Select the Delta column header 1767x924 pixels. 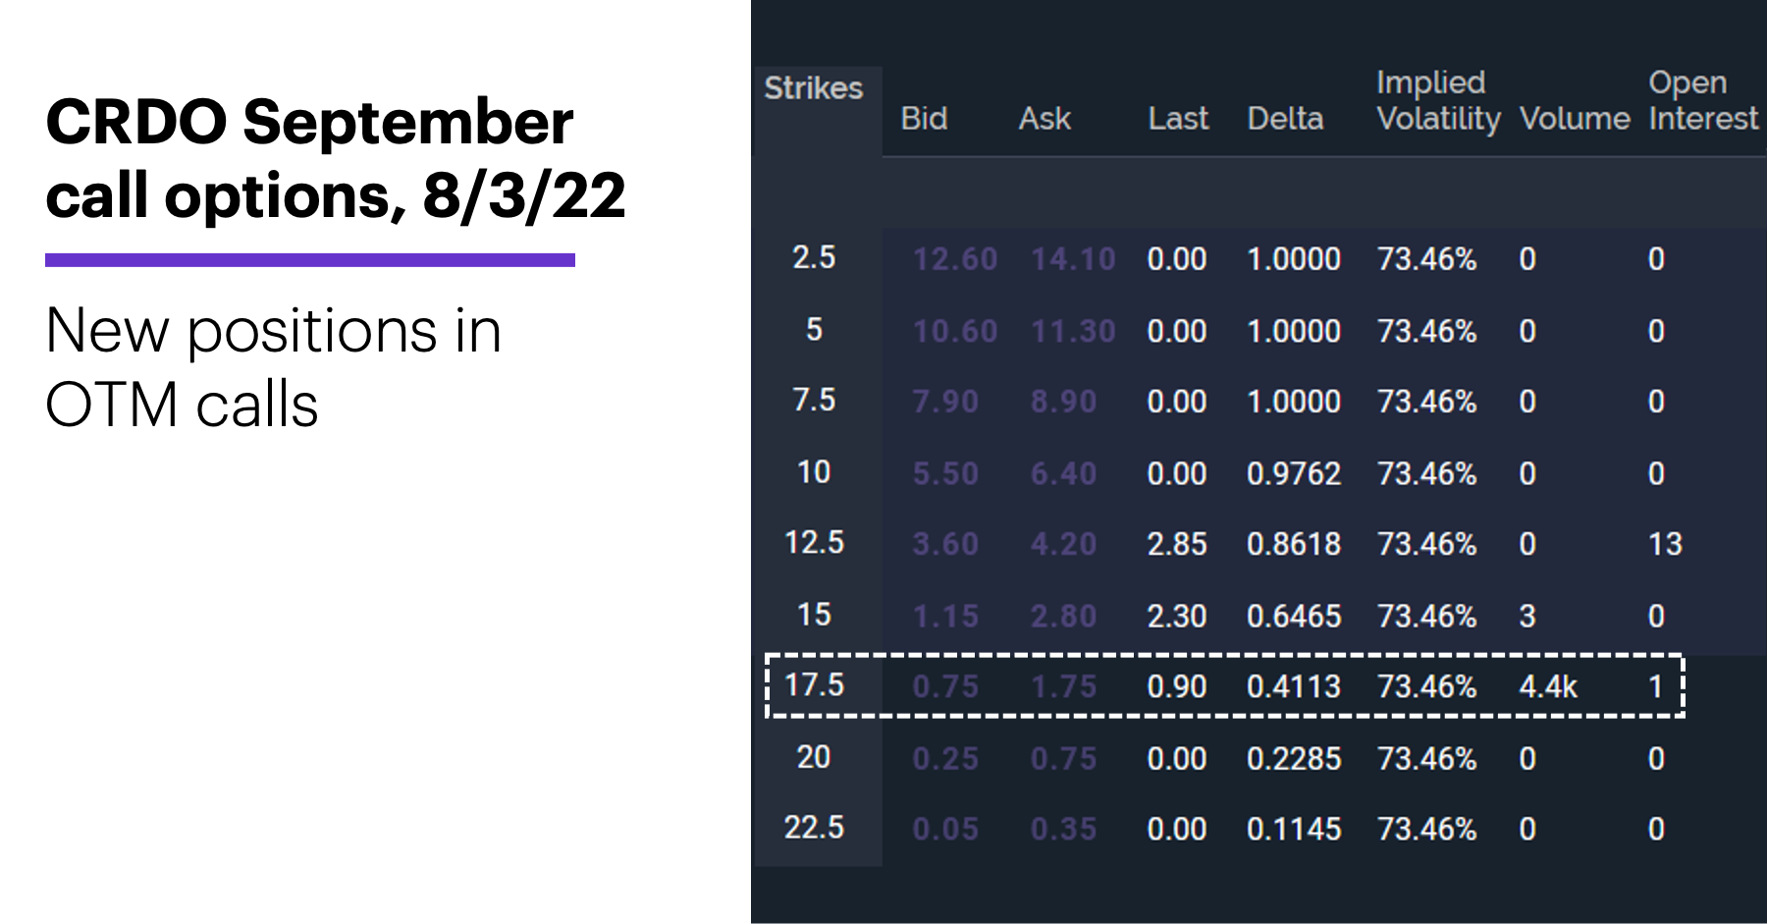coord(1285,119)
